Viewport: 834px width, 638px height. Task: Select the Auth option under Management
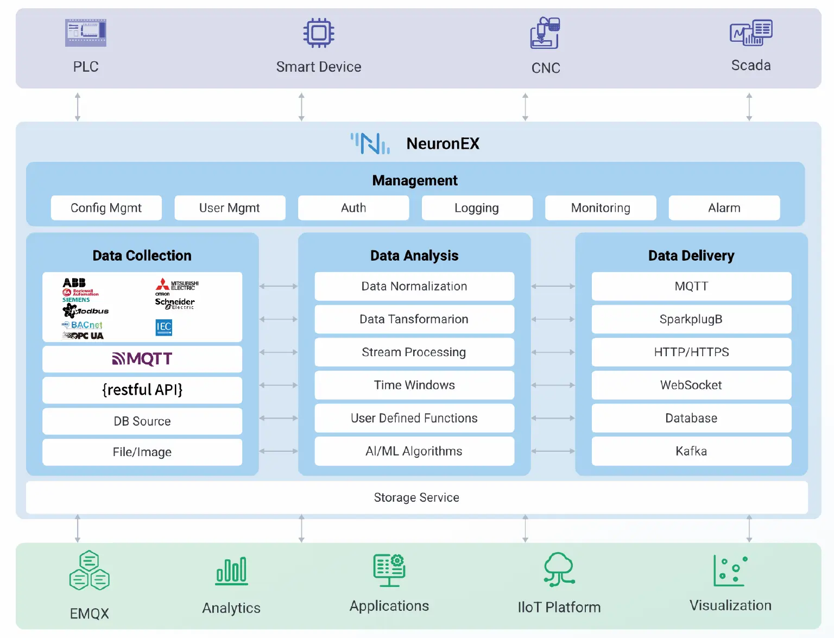pos(353,207)
